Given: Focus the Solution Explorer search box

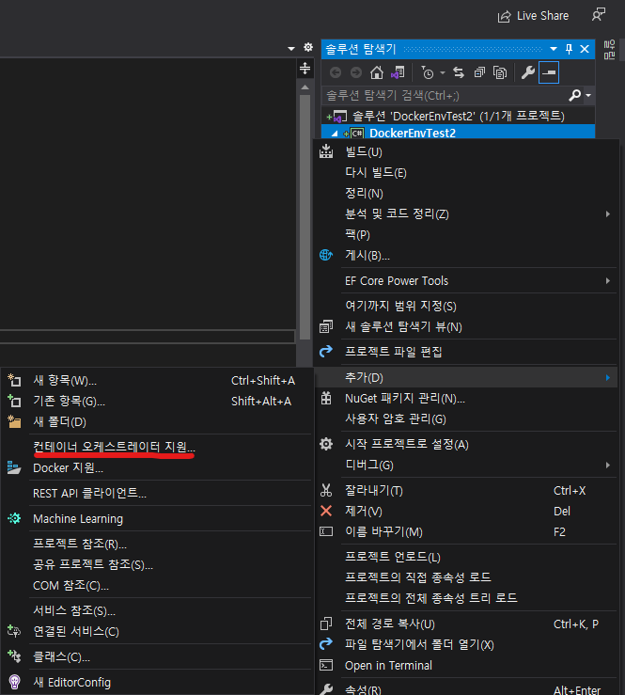Looking at the screenshot, I should pyautogui.click(x=445, y=95).
